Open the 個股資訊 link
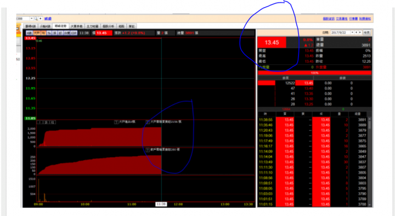This screenshot has height=216, width=395. [329, 19]
